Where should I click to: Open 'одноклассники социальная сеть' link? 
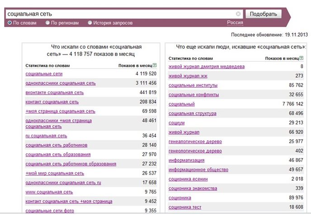61,83
